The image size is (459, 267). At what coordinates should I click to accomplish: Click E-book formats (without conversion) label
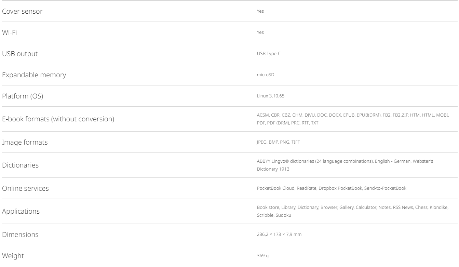pyautogui.click(x=58, y=119)
